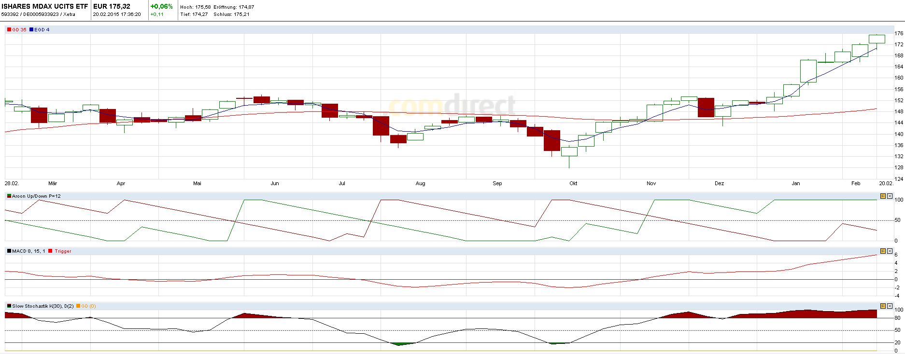Maximize the Aroon Up/Down indicator panel
This screenshot has height=354, width=905.
tap(883, 196)
